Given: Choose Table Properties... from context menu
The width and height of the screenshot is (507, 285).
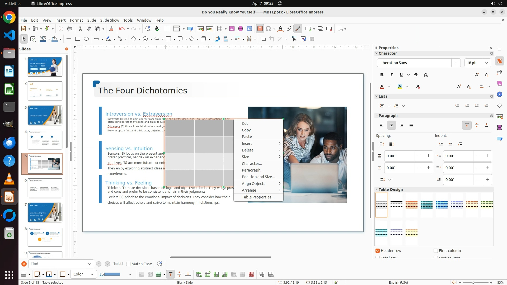Looking at the screenshot, I should click(258, 197).
